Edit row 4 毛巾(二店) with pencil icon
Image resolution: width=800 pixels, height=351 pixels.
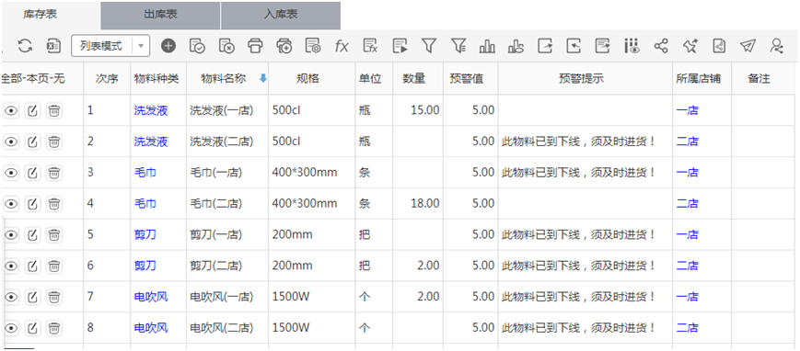[32, 204]
